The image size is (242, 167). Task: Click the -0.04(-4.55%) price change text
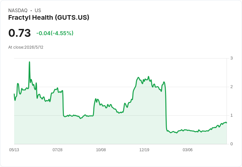(55, 33)
